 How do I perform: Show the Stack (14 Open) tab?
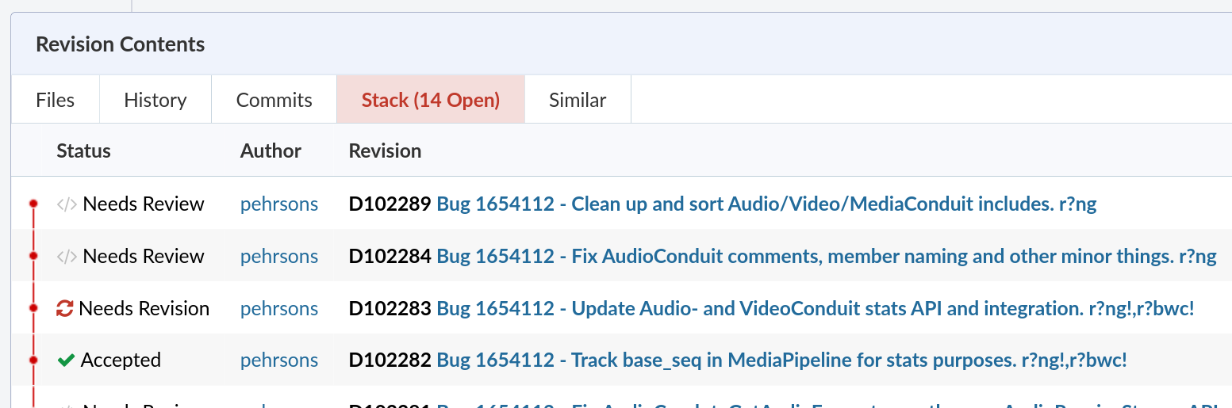(431, 101)
